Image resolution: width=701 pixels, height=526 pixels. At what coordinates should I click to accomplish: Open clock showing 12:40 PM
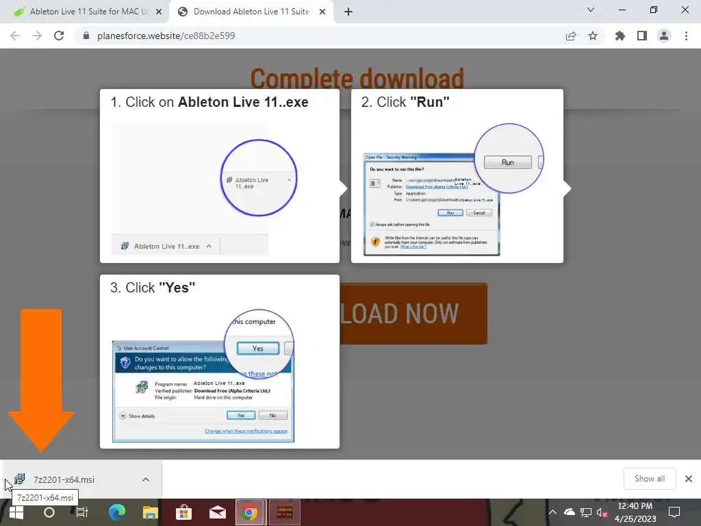(635, 512)
